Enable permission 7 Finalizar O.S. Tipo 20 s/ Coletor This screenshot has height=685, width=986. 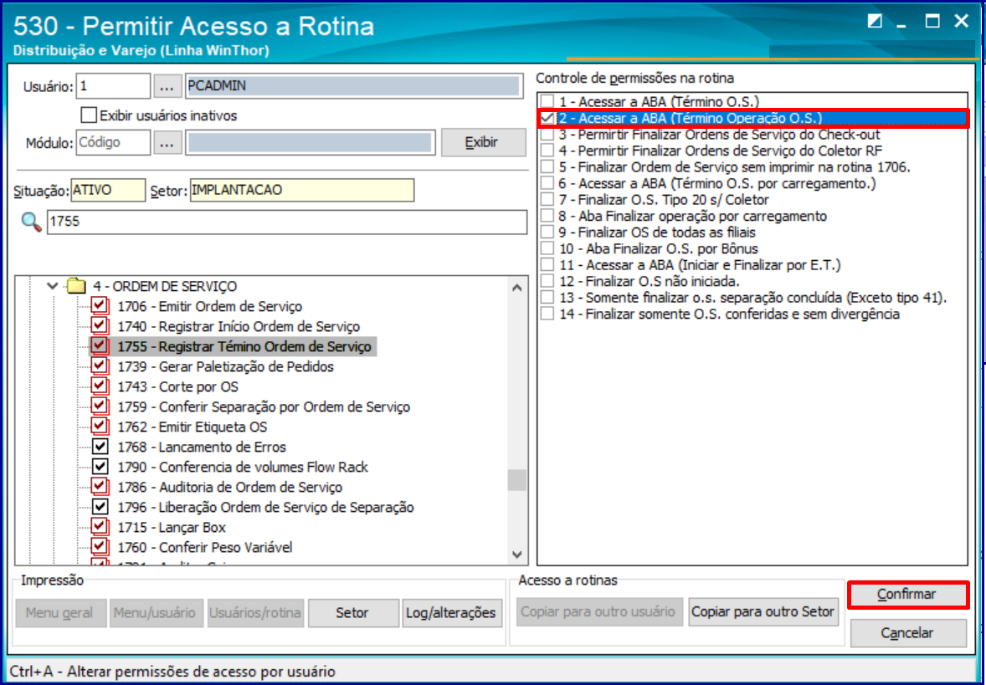(547, 200)
